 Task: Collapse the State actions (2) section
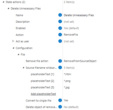(x=3, y=2)
